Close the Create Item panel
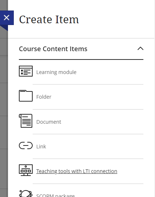 pos(7,17)
